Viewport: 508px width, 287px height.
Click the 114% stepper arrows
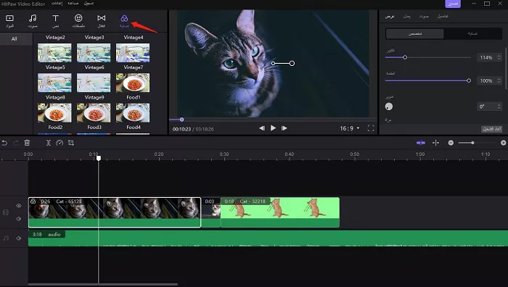coord(499,57)
